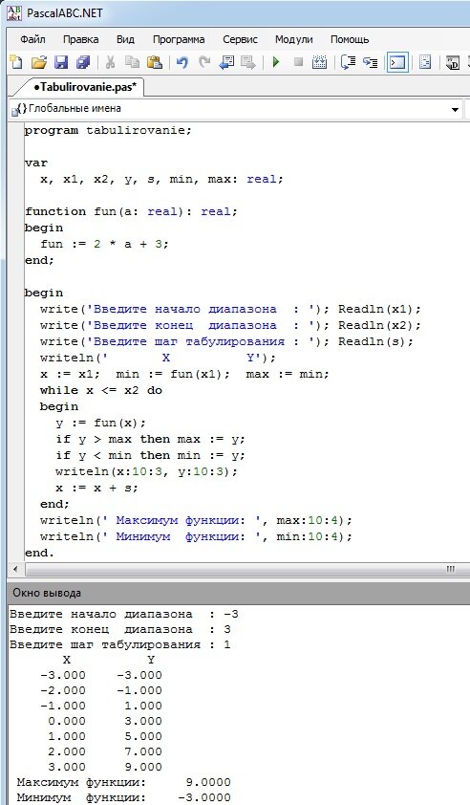Click the writeln 'Минимум функции' code line
This screenshot has width=470, height=805.
(197, 537)
